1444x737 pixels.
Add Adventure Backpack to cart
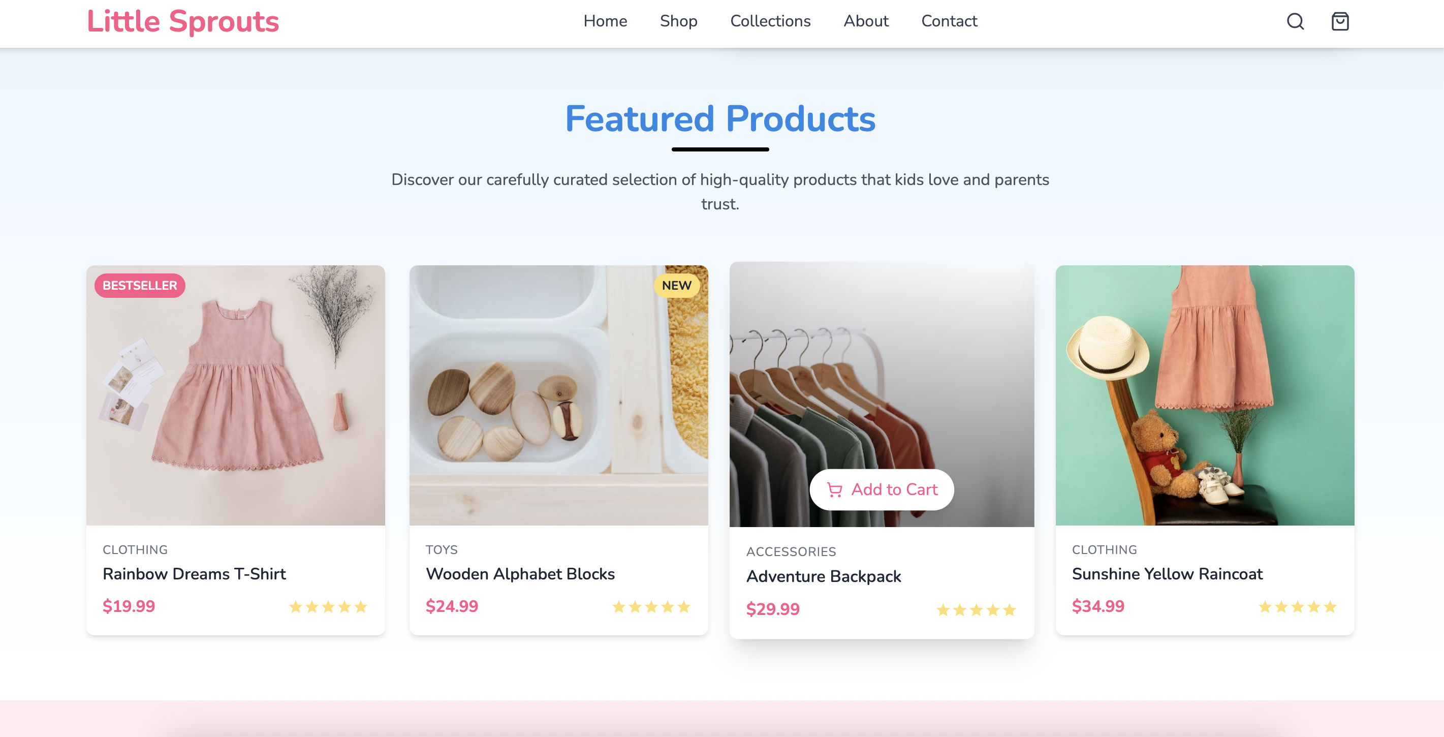(881, 489)
